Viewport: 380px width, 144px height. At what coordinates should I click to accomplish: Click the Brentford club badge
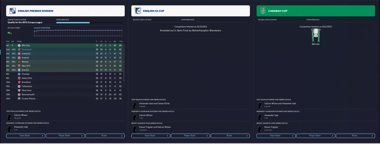[19, 82]
